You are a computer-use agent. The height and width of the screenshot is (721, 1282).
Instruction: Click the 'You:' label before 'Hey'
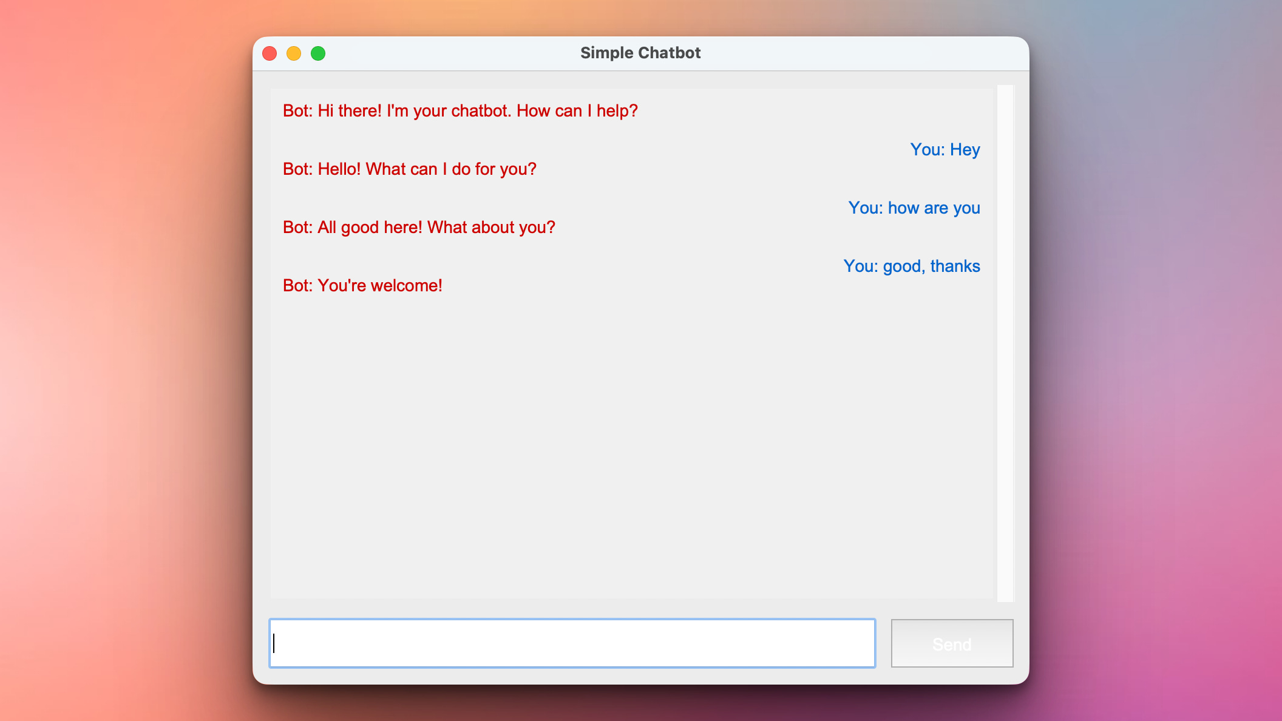coord(927,150)
